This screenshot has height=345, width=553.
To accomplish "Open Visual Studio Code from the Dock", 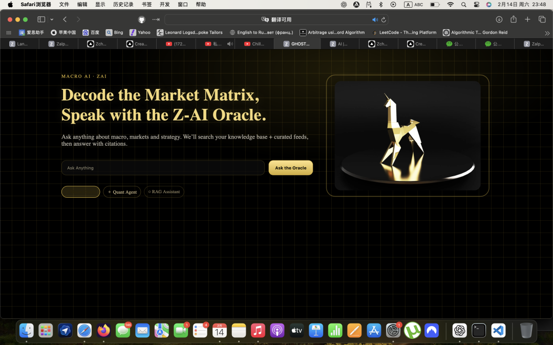I will click(x=498, y=331).
